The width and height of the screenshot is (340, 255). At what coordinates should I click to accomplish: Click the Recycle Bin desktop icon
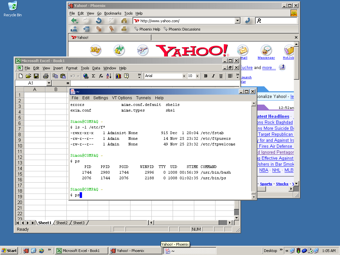(x=13, y=9)
